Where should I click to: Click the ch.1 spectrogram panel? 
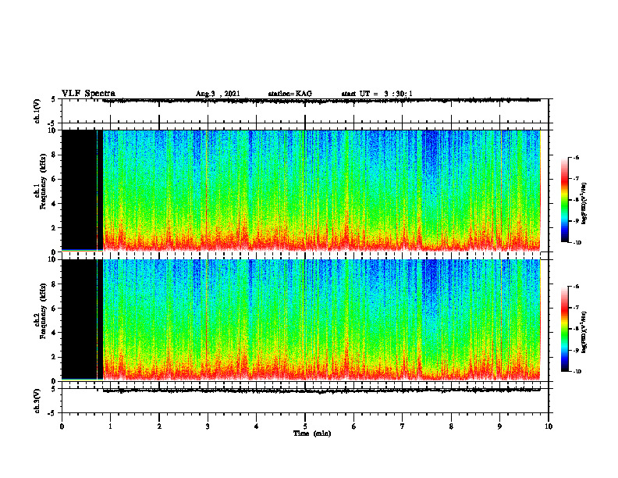[305, 191]
